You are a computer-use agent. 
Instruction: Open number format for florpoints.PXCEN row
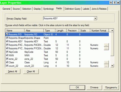[106, 45]
